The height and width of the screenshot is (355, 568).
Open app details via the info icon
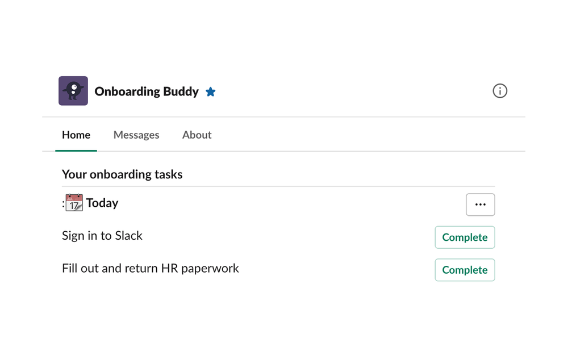point(500,91)
